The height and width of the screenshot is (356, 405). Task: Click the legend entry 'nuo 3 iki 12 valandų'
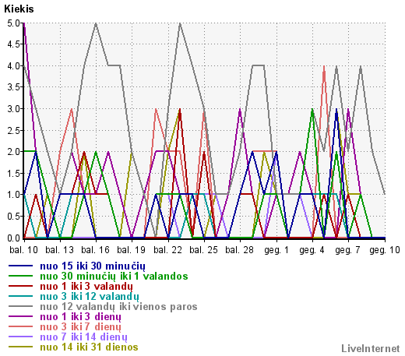coord(90,296)
